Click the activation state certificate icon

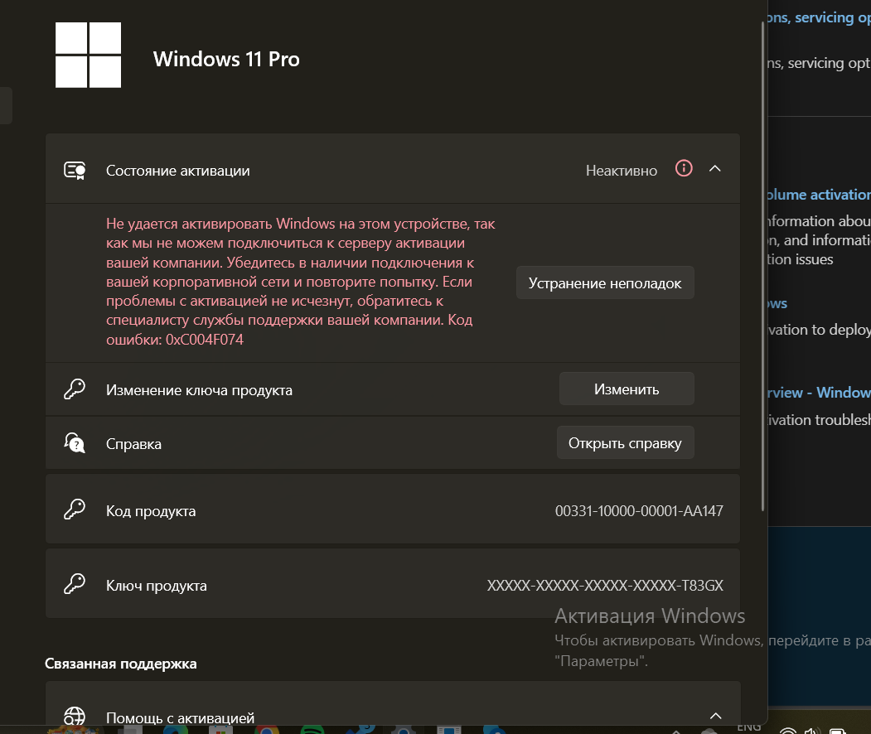[75, 171]
